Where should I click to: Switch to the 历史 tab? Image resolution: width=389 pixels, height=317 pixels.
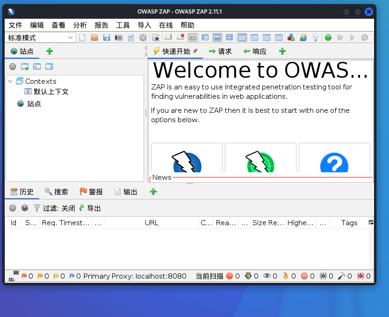pos(22,192)
